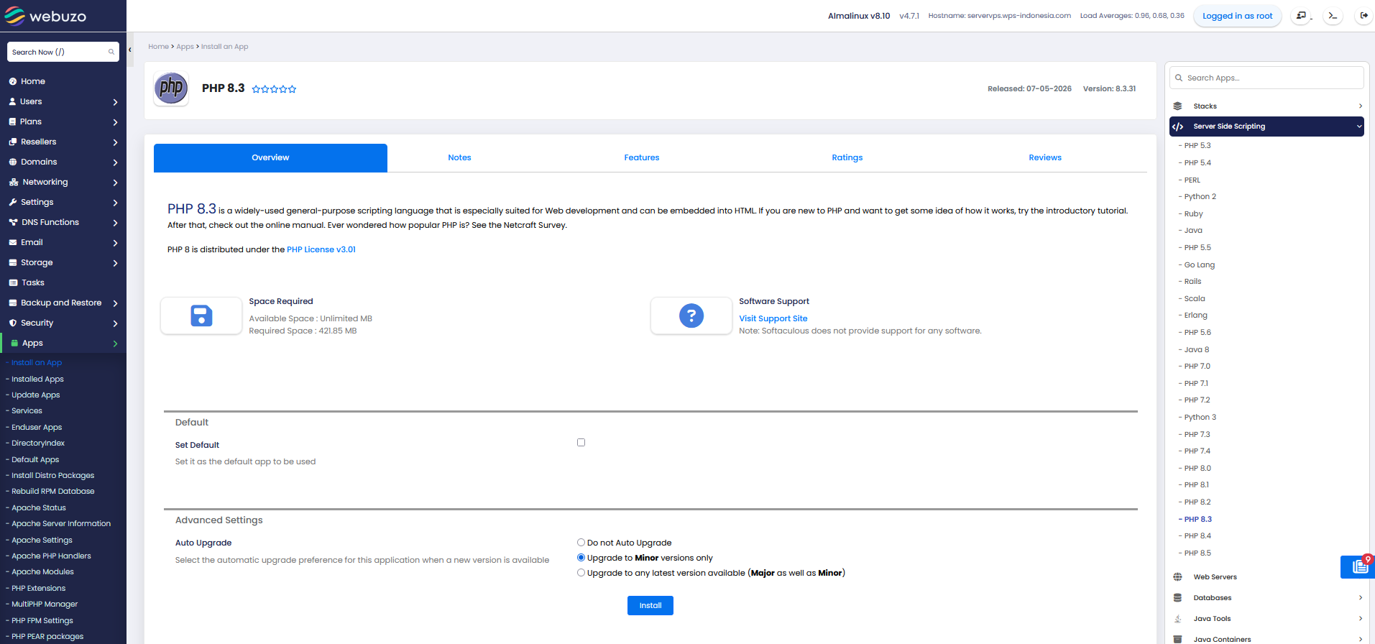Collapse the left sidebar with the arrow handle
1375x644 pixels.
[130, 50]
